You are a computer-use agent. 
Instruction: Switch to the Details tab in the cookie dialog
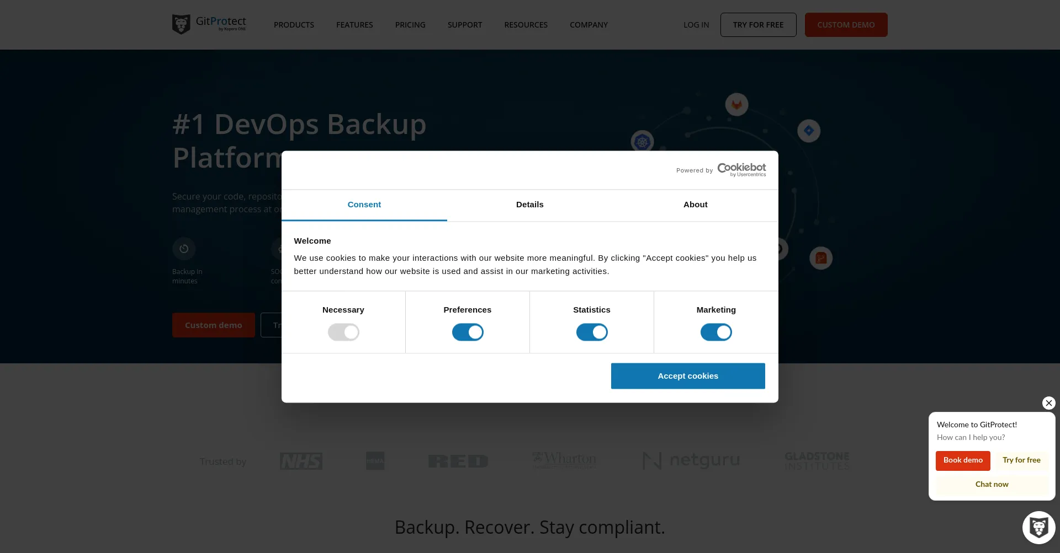(x=529, y=205)
